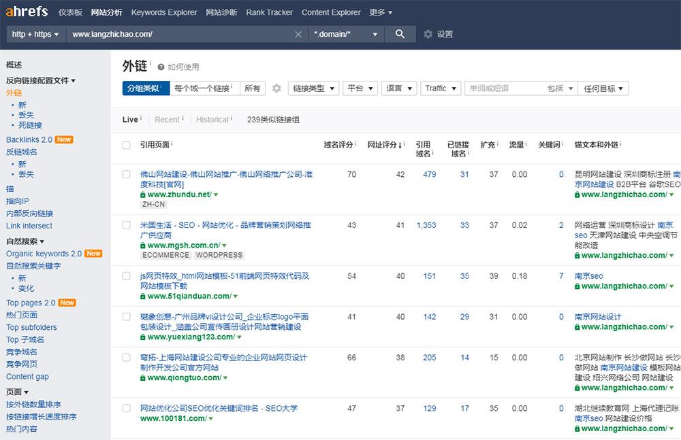Open the http + https protocol dropdown
Viewport: 681px width, 440px height.
point(35,34)
